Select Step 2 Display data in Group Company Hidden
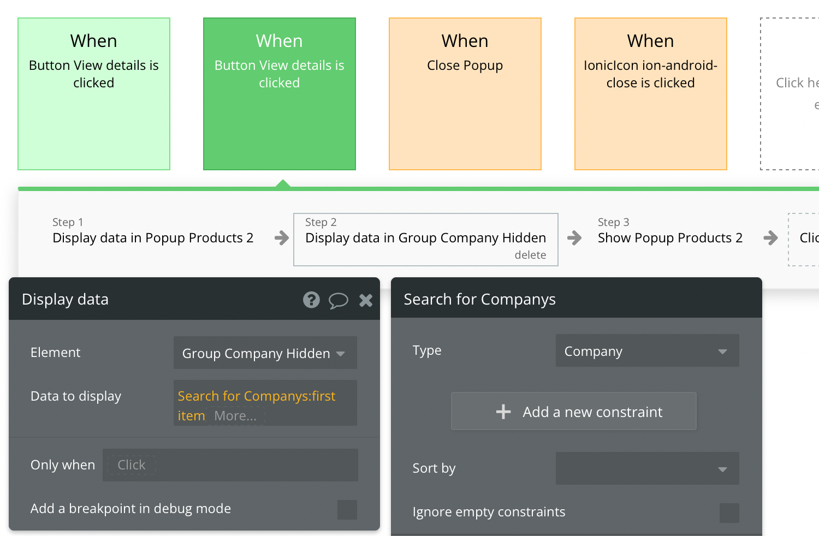This screenshot has height=536, width=819. pyautogui.click(x=426, y=240)
